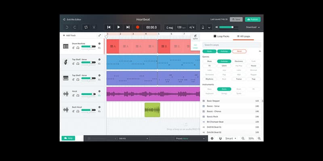Open settings gear on Drum Machine track

point(99,44)
